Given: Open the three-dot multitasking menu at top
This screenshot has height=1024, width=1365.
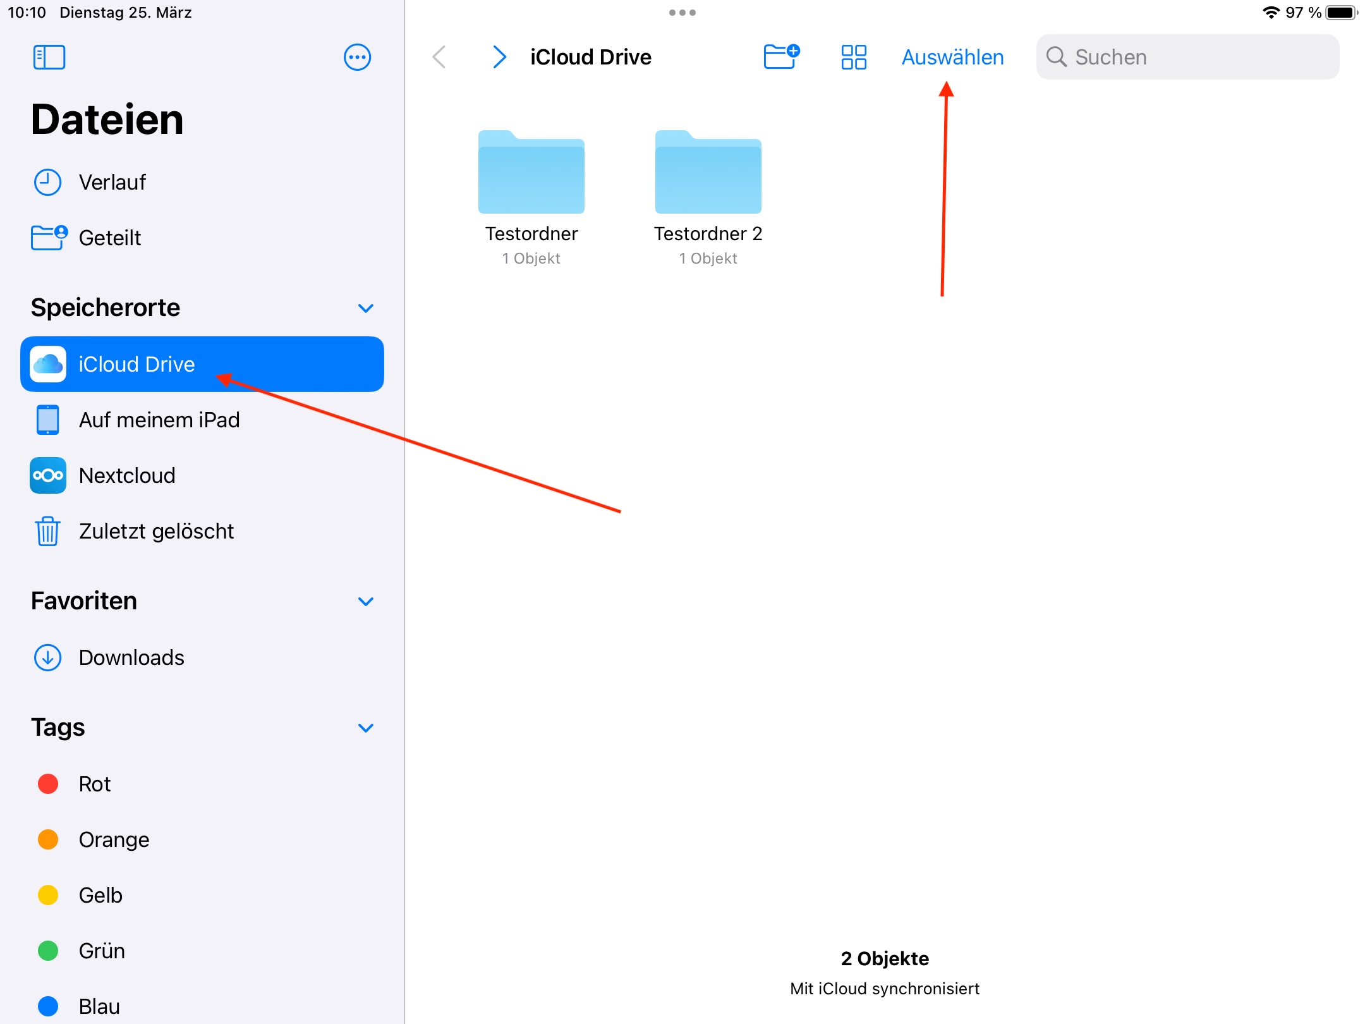Looking at the screenshot, I should [x=682, y=13].
